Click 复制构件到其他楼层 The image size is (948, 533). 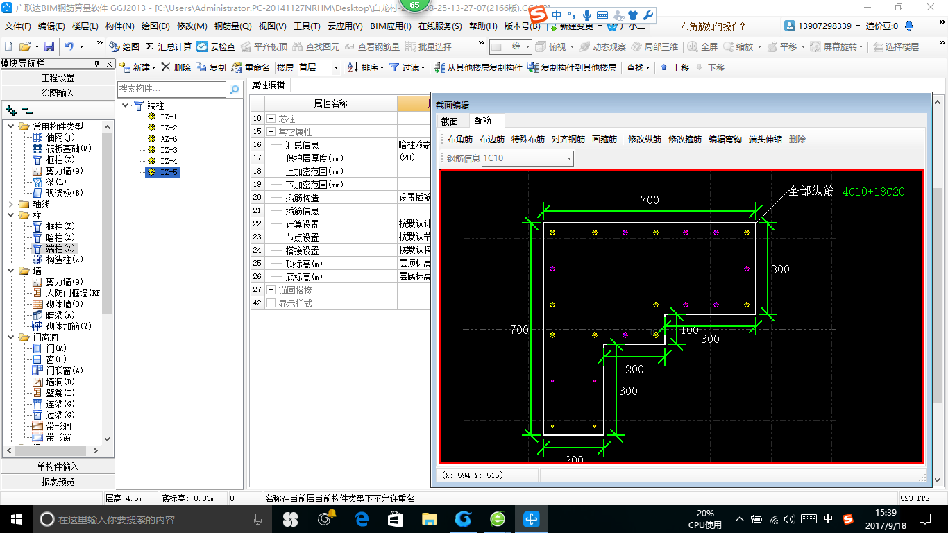[572, 67]
